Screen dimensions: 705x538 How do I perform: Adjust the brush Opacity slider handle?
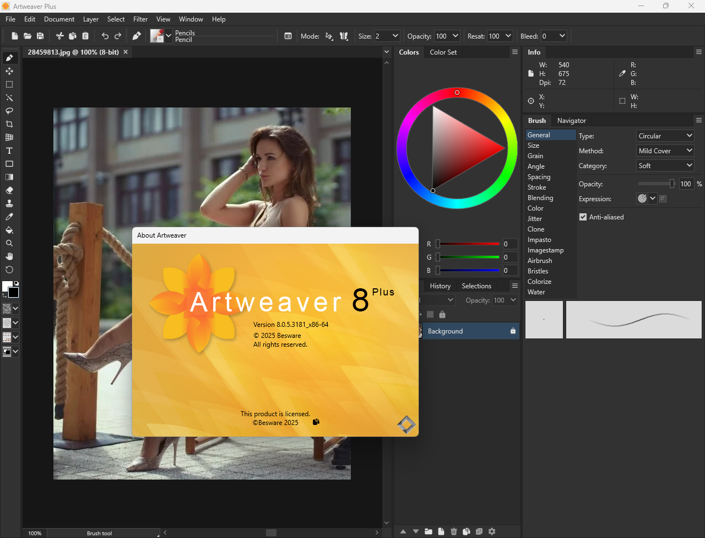[x=672, y=184]
